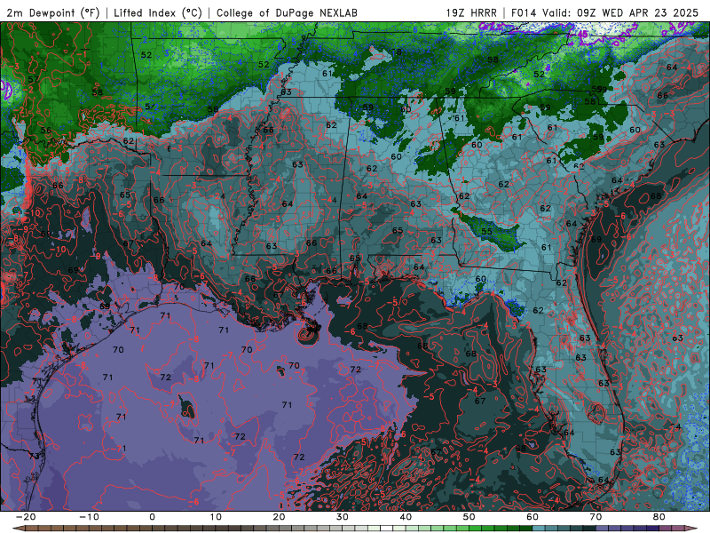Image resolution: width=710 pixels, height=533 pixels.
Task: Click the 'College of DuPage NEXLAB' label
Action: pos(287,12)
